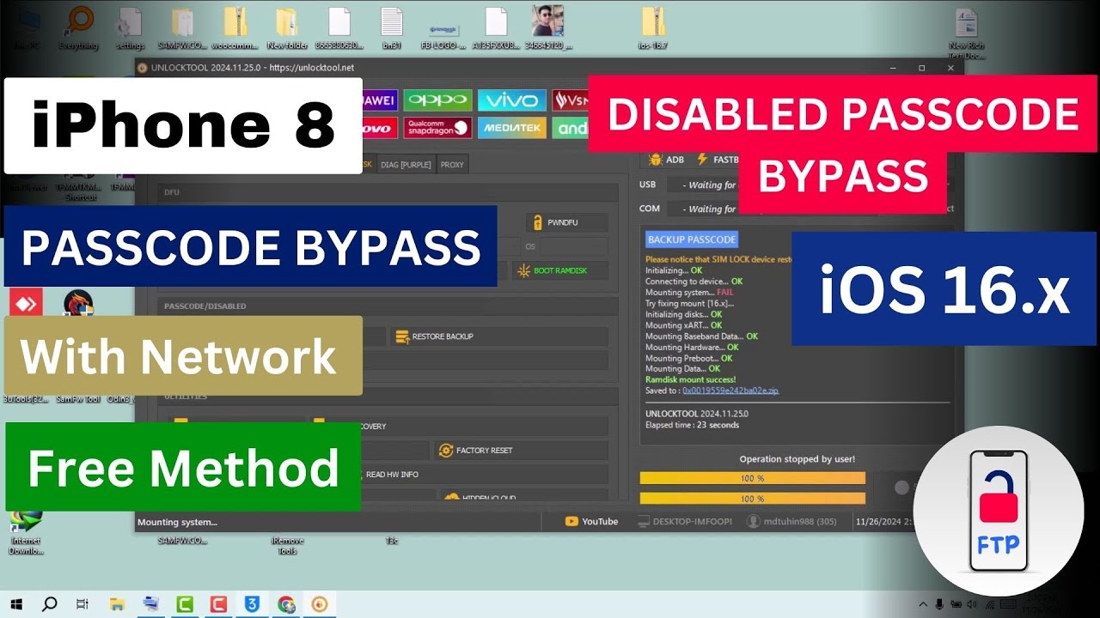The width and height of the screenshot is (1100, 618).
Task: Show hidden tray icons chevron
Action: 923,604
